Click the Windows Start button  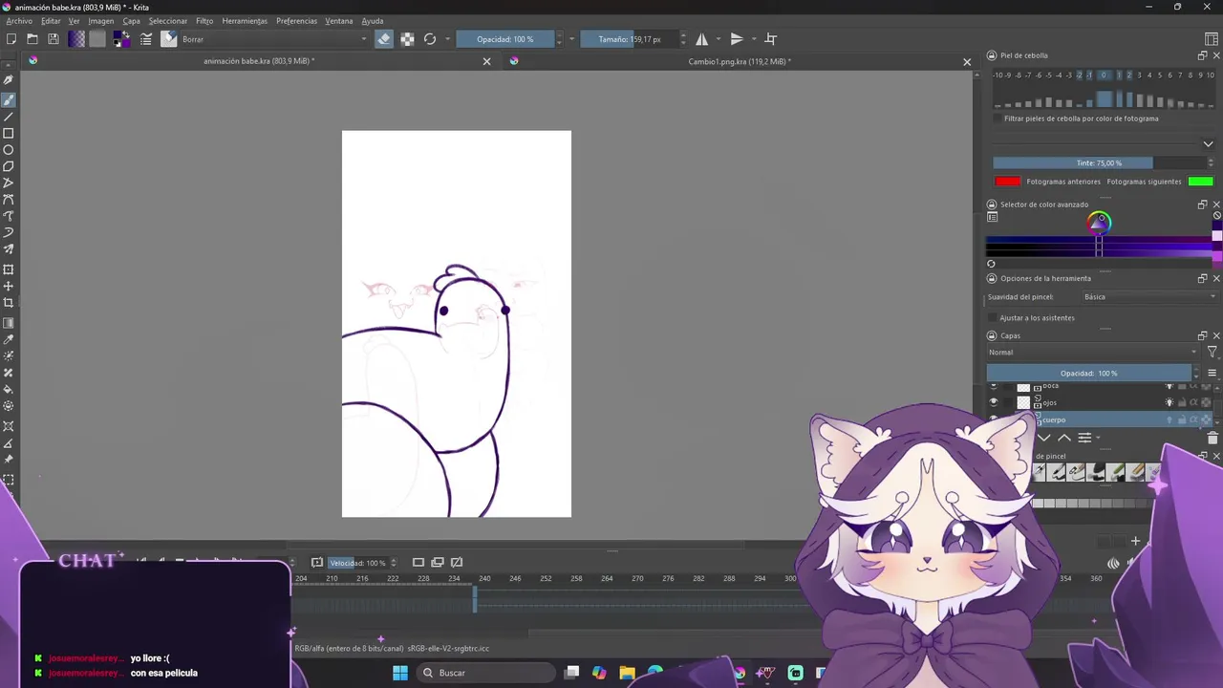click(400, 673)
